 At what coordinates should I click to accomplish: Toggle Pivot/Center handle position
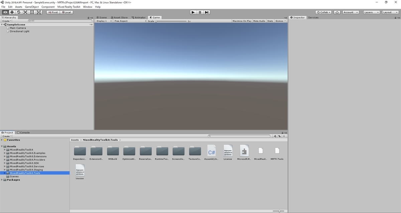(52, 12)
